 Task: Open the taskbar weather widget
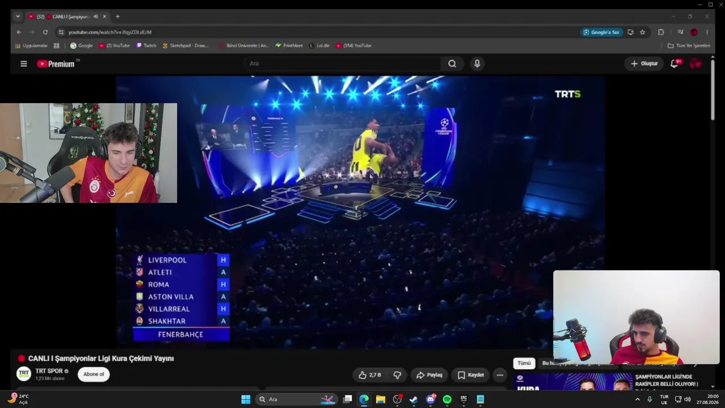pos(18,399)
